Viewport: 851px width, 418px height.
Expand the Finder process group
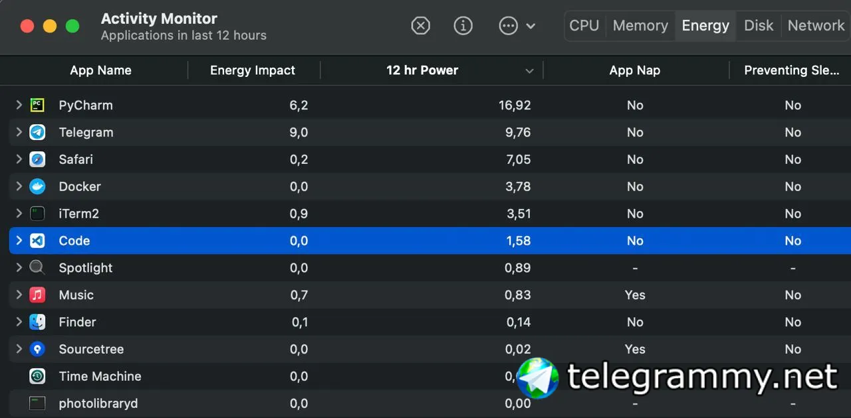(19, 322)
